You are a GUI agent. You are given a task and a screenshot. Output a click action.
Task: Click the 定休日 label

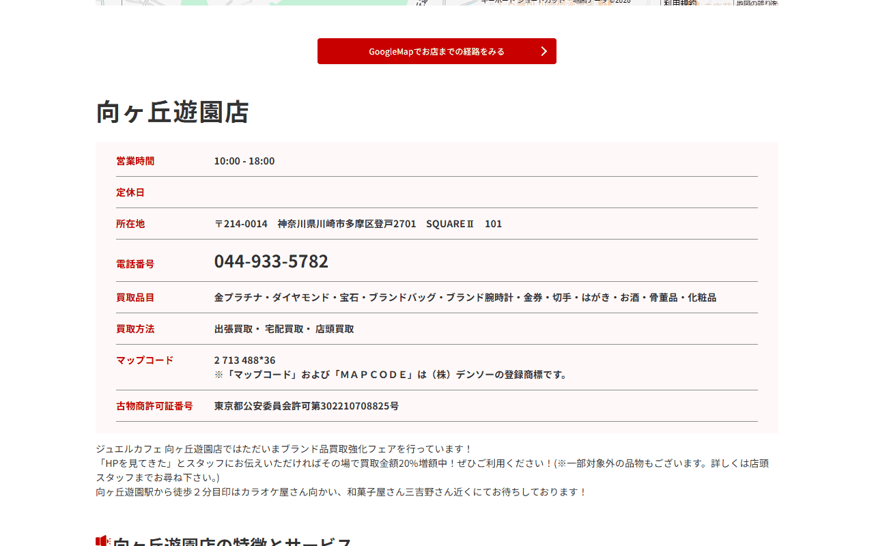(130, 192)
